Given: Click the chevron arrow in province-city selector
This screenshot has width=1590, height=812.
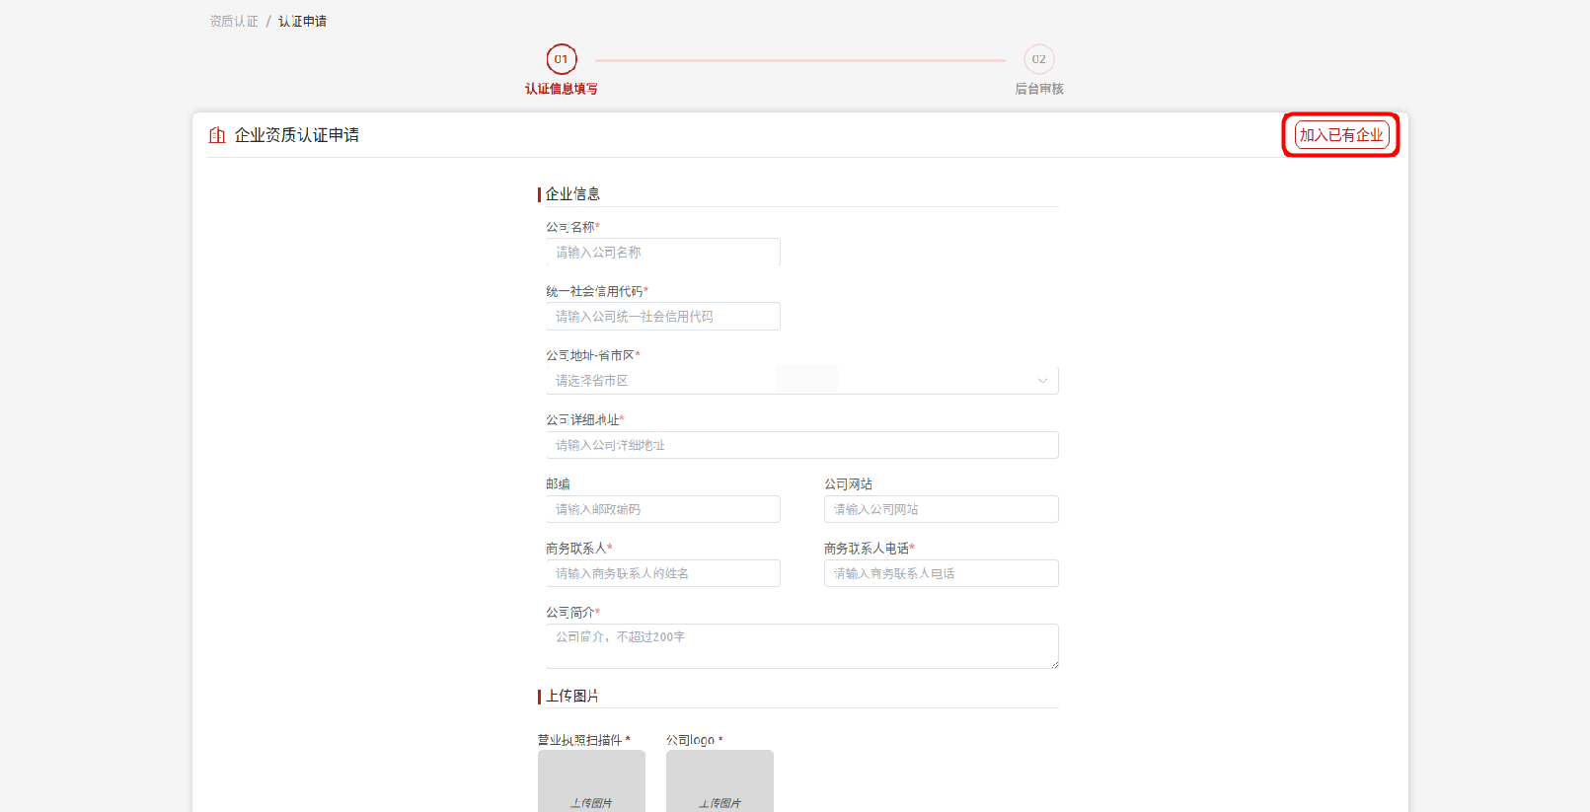Looking at the screenshot, I should click(1042, 381).
